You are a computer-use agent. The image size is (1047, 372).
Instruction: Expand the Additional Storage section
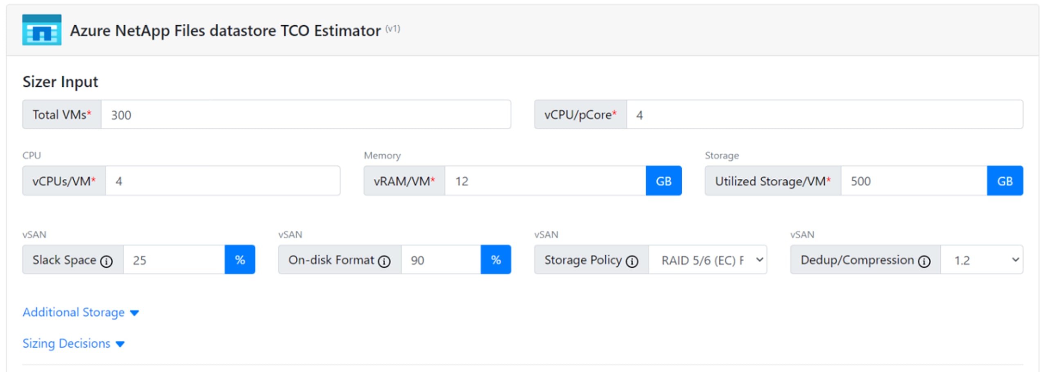click(81, 312)
